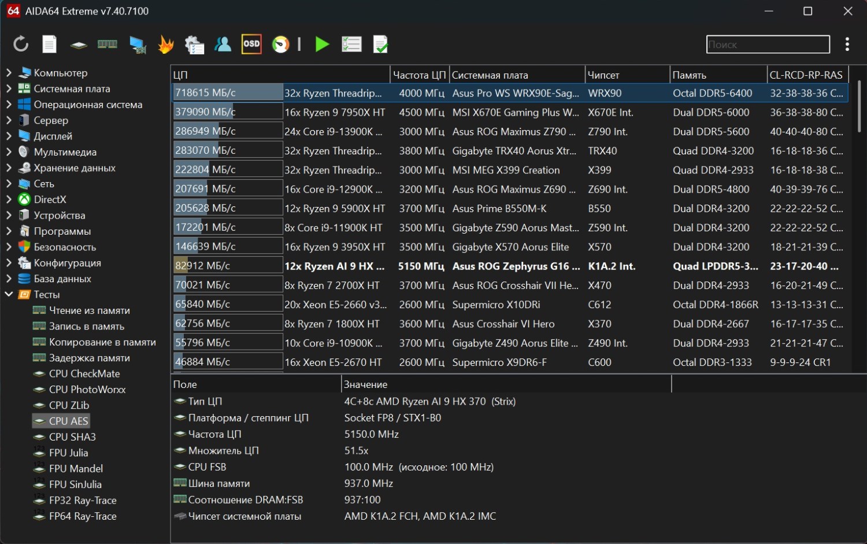Click the memory module benchmark icon
The height and width of the screenshot is (544, 867).
point(107,45)
